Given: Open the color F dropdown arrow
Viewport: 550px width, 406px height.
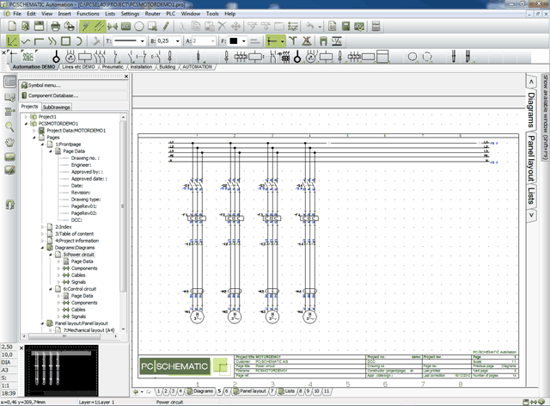Looking at the screenshot, I should coord(243,41).
